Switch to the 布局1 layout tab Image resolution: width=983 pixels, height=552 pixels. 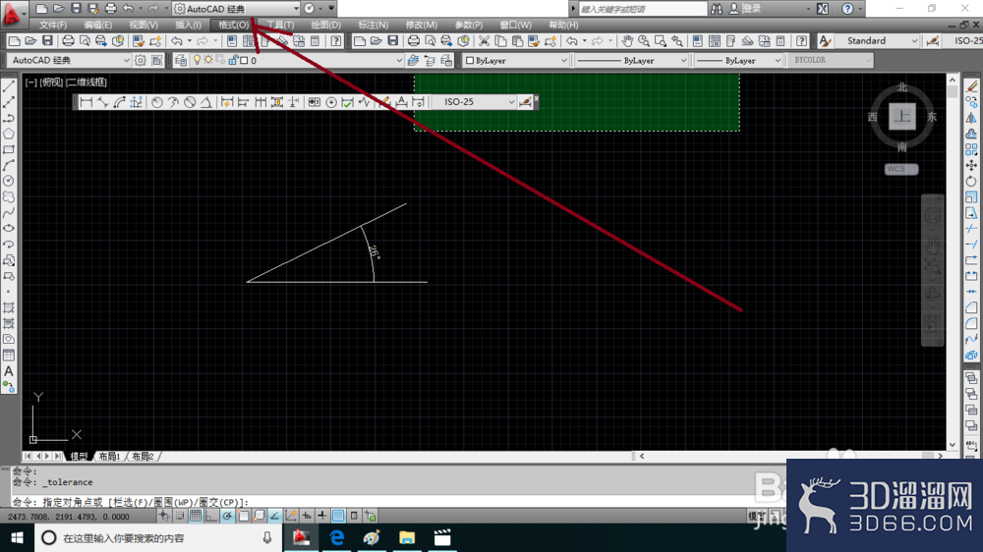109,456
